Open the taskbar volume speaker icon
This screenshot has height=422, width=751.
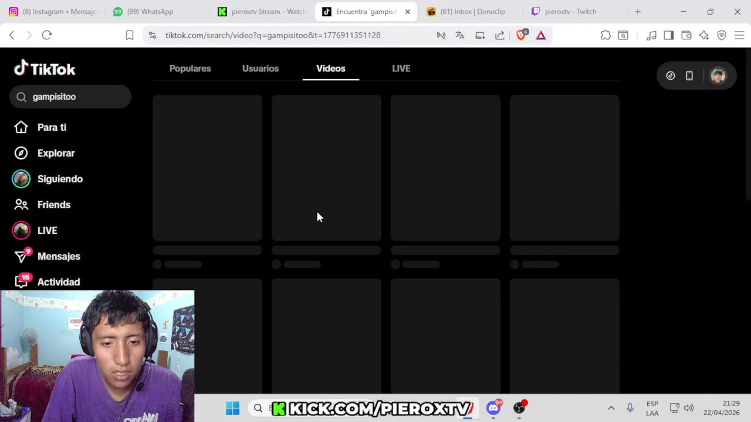point(689,408)
